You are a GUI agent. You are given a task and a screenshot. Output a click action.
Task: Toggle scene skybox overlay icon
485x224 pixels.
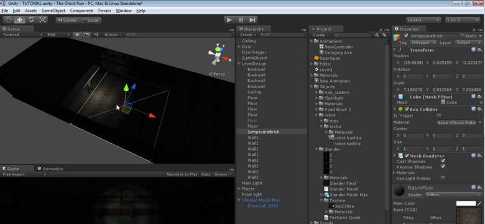pos(86,35)
